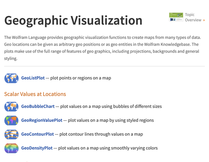Screen dimensions: 209x162
Task: Select the GeoRegionValuePlot colored regions icon
Action: coord(11,120)
